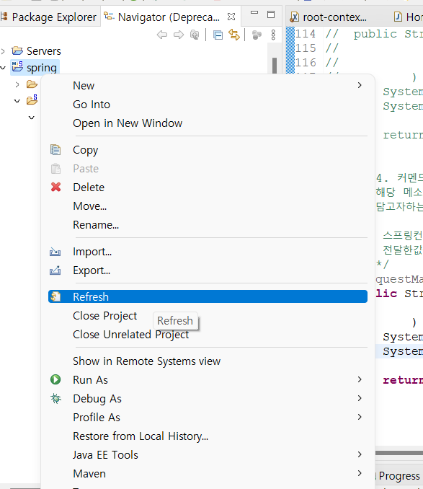Screen dimensions: 423x489
Task: Click the Up one level icon in Navigator toolbar
Action: [x=195, y=35]
